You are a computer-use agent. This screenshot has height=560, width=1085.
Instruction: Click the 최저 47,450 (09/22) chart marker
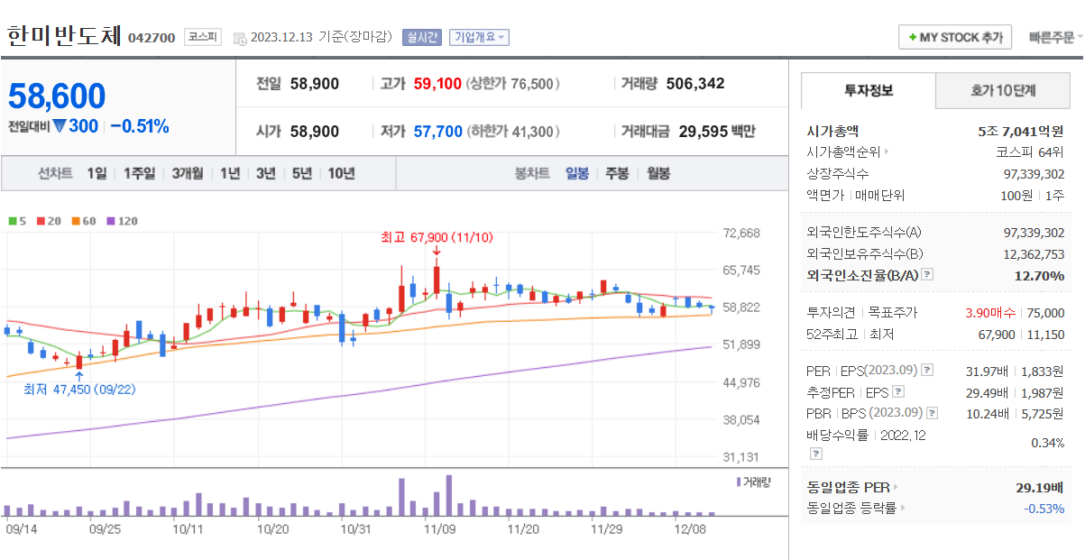click(x=79, y=389)
